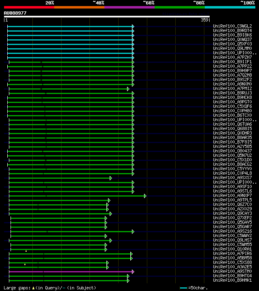Open hit UniRef100_B8AR35
Screen dimensions: 259x291
(232, 137)
